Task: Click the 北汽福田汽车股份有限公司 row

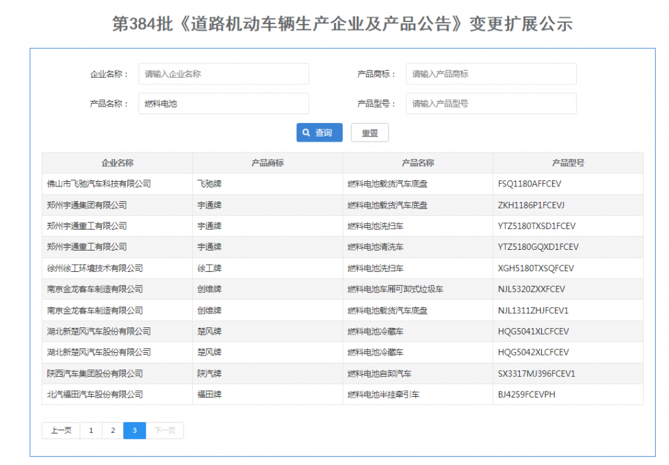Action: [x=95, y=395]
